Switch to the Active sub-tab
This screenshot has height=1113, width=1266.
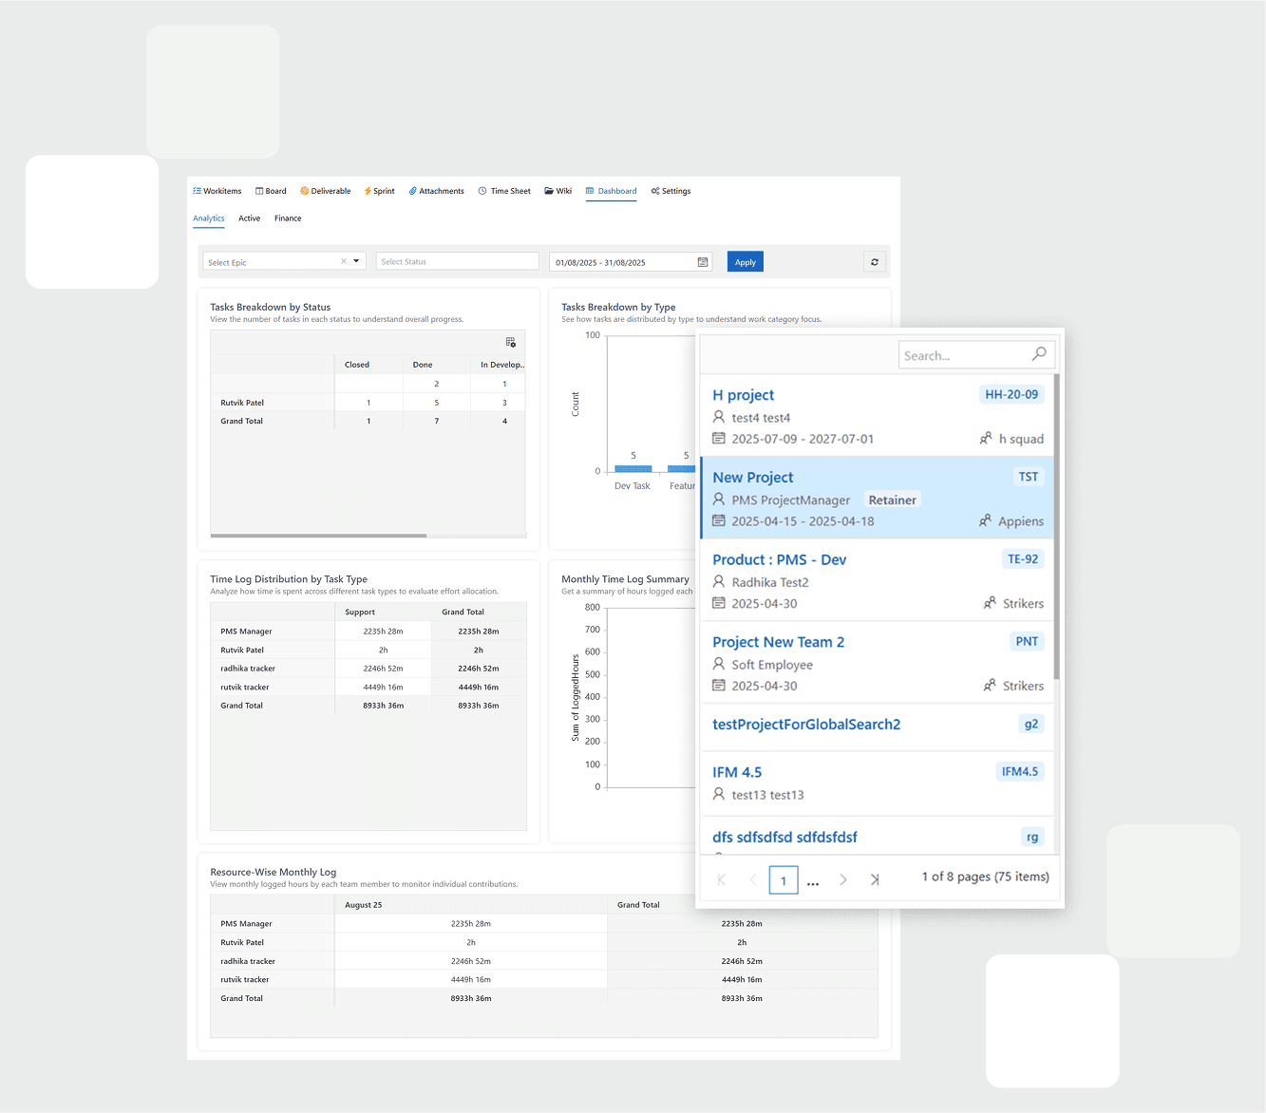click(249, 218)
